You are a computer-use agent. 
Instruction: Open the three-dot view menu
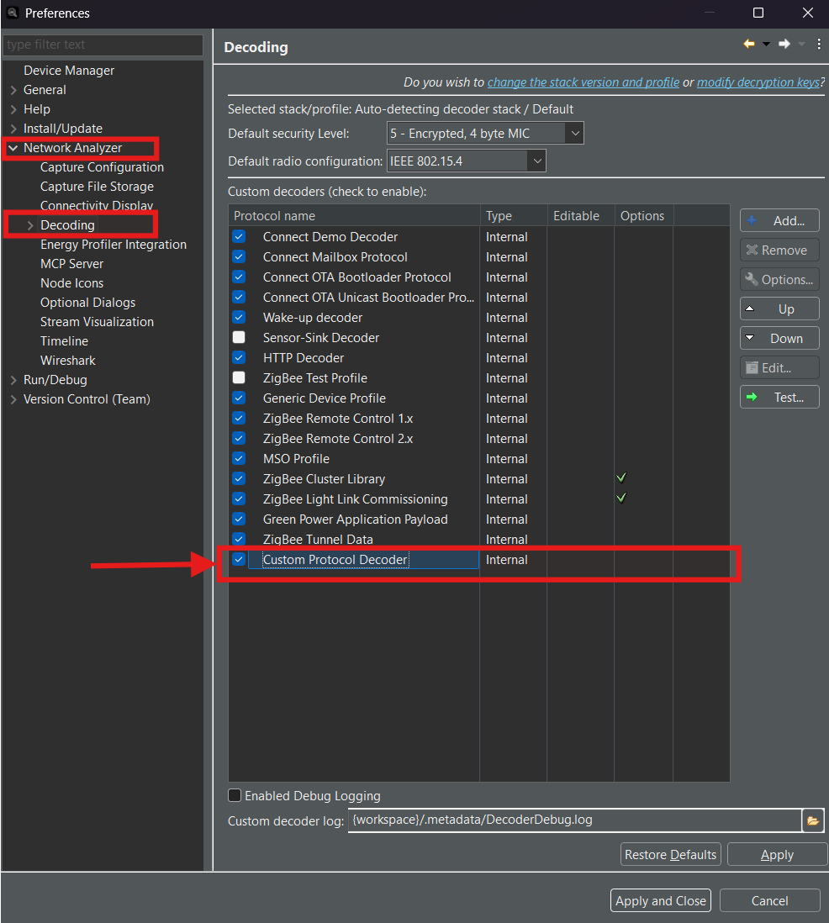[819, 45]
